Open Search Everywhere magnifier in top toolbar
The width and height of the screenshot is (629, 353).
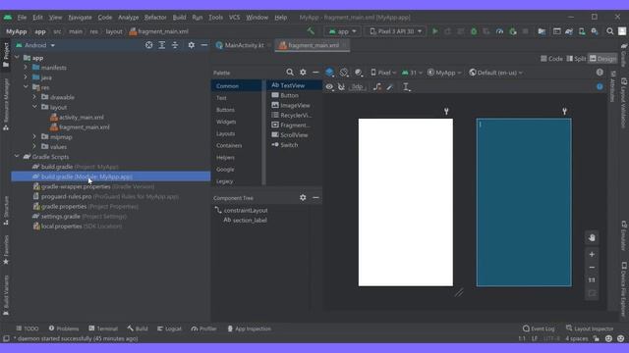609,31
